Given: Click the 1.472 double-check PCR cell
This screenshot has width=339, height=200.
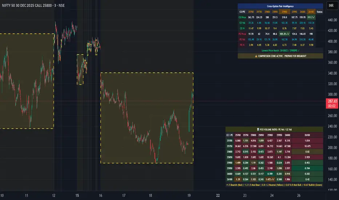Looking at the screenshot, I should tap(270, 179).
